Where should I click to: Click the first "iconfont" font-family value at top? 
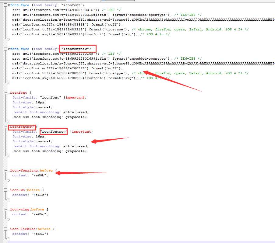pyautogui.click(x=72, y=5)
